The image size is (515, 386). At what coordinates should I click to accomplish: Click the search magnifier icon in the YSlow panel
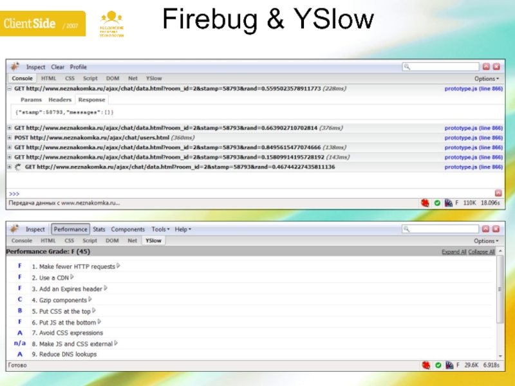407,229
